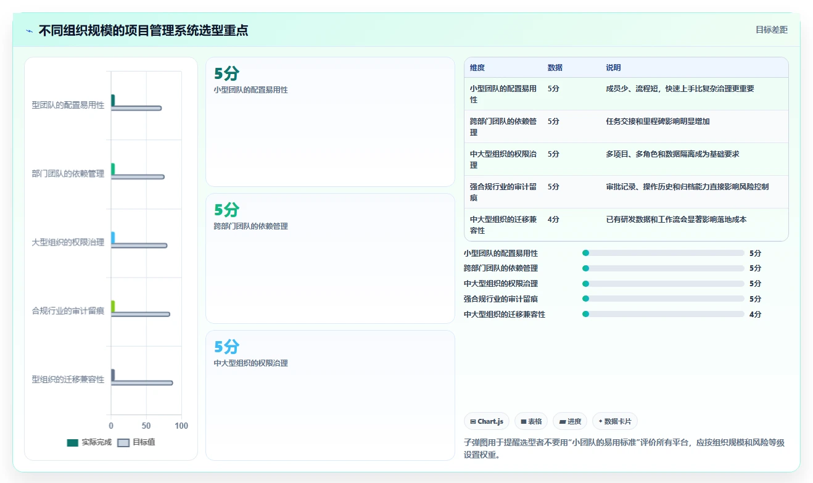
Task: Click the 说明 table column header
Action: coord(613,68)
